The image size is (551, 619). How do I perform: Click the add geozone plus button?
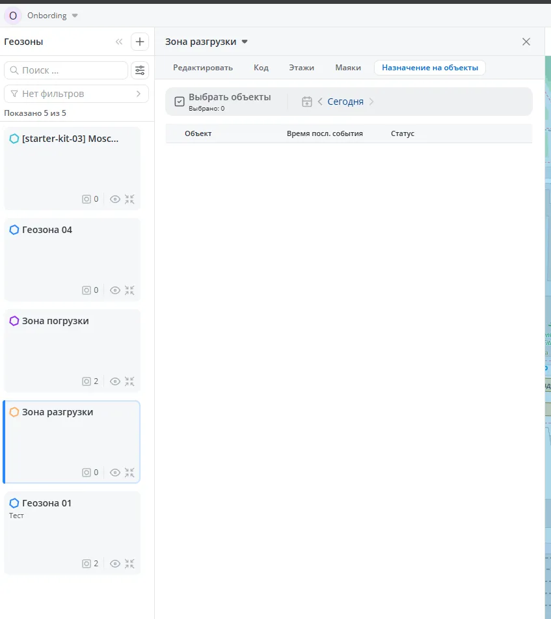tap(139, 42)
